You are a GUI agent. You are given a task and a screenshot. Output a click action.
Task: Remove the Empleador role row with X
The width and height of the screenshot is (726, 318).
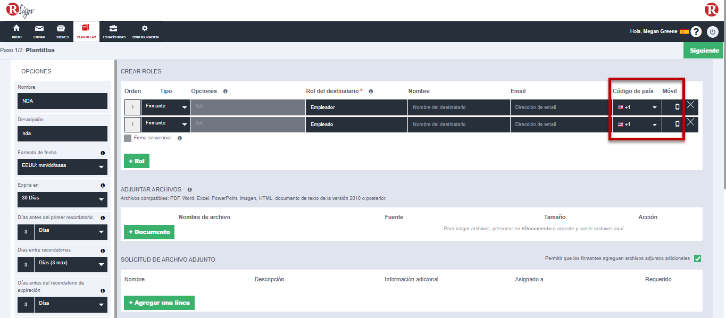(690, 105)
